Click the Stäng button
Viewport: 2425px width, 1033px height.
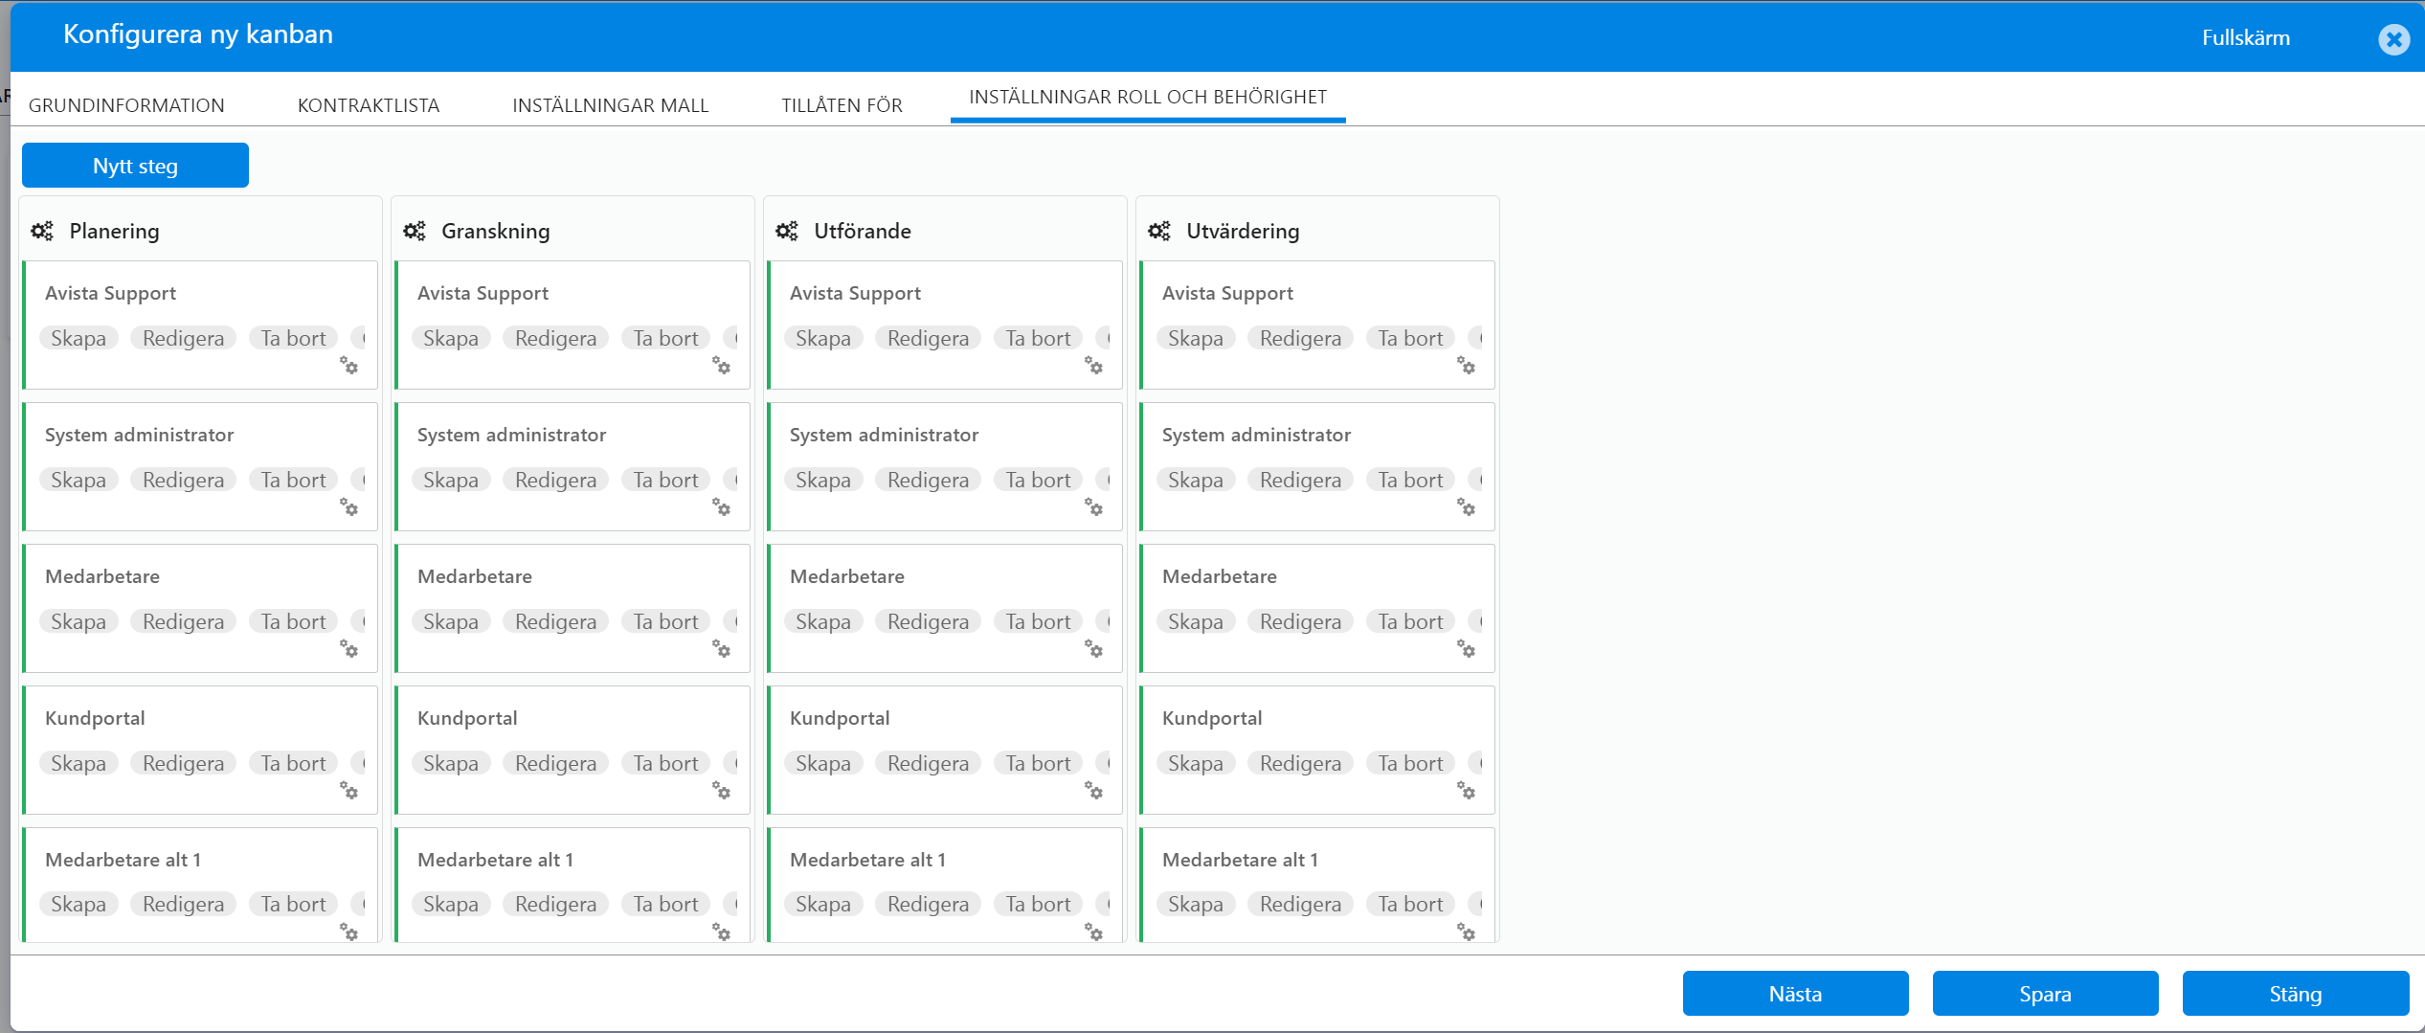(2296, 994)
